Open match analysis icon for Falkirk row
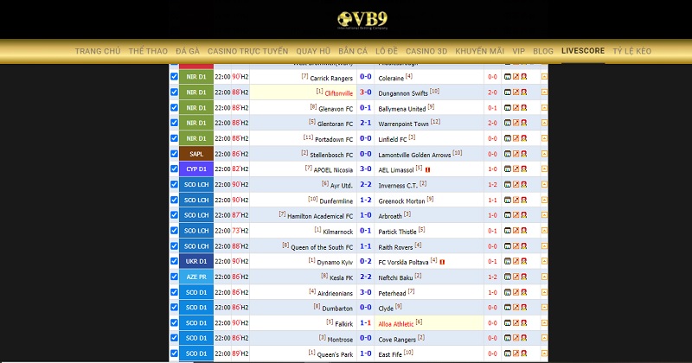The image size is (692, 363). pyautogui.click(x=508, y=323)
